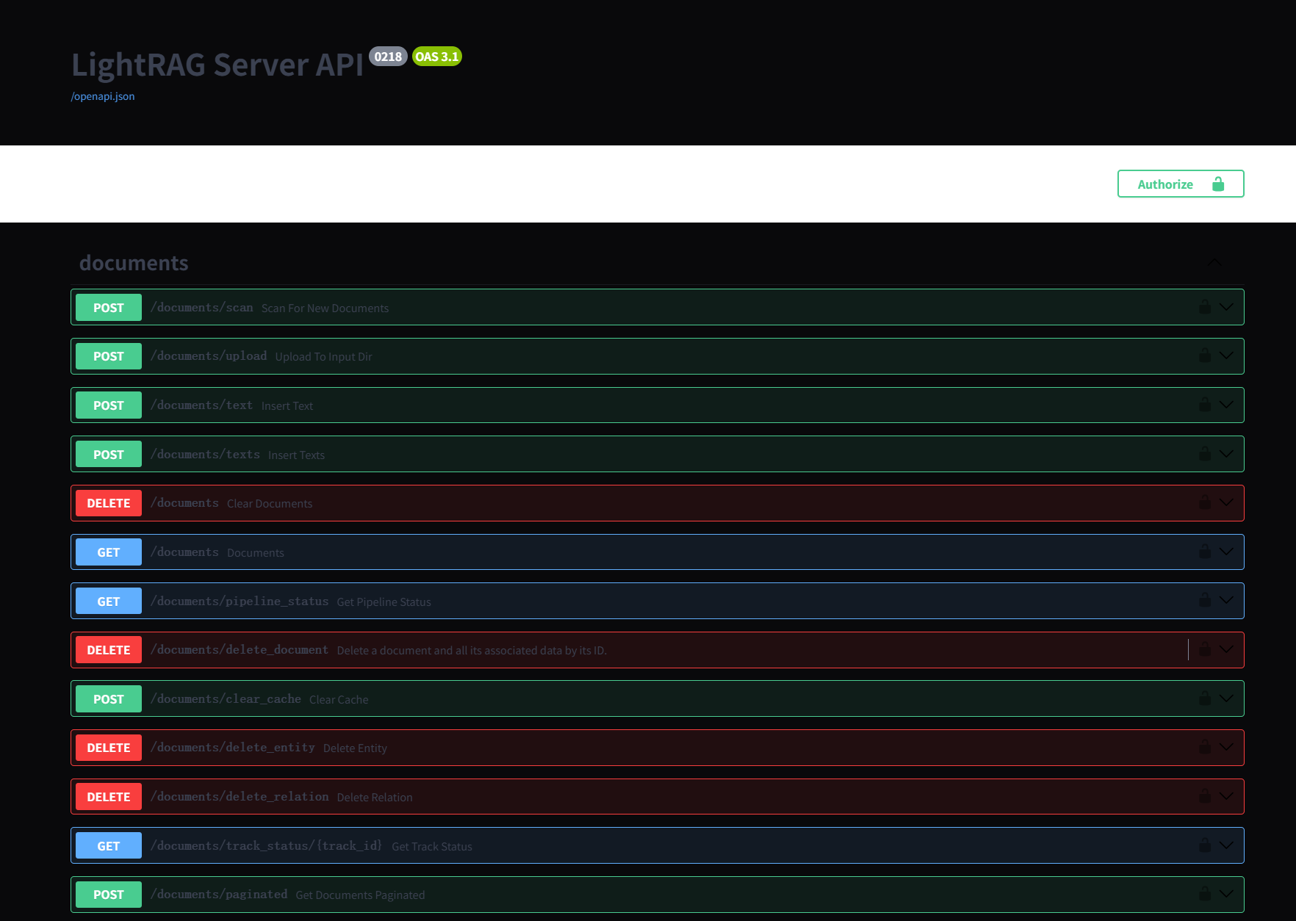Expand the /documents/paginated chevron arrow
1296x921 pixels.
(1226, 894)
